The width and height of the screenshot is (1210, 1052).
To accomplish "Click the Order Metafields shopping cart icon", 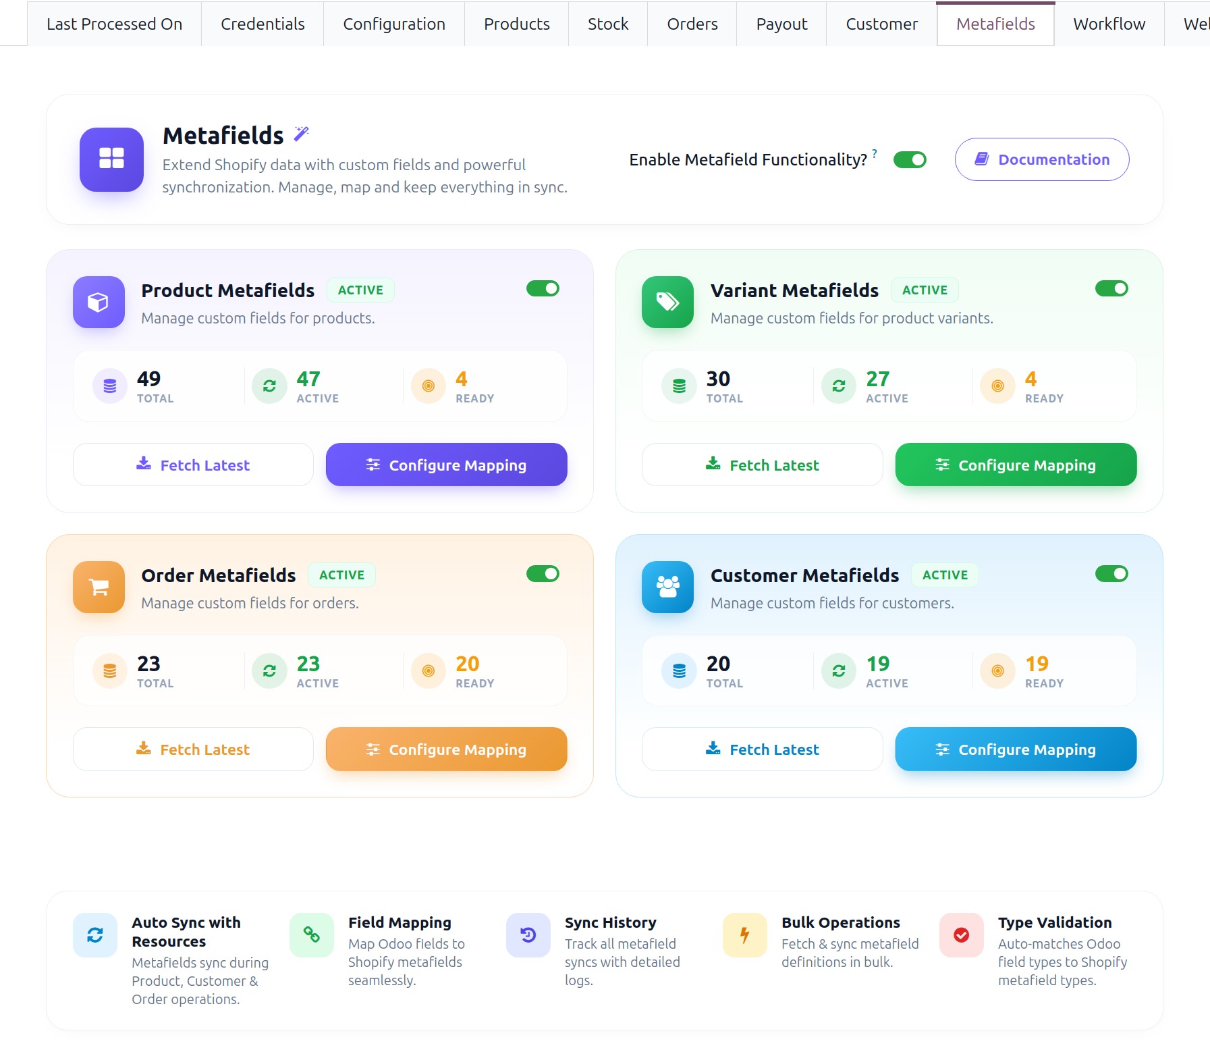I will [99, 587].
